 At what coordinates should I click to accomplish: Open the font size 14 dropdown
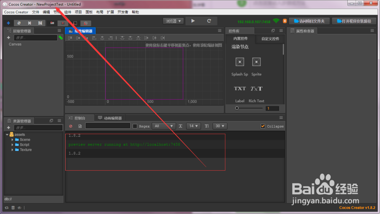pos(193,126)
